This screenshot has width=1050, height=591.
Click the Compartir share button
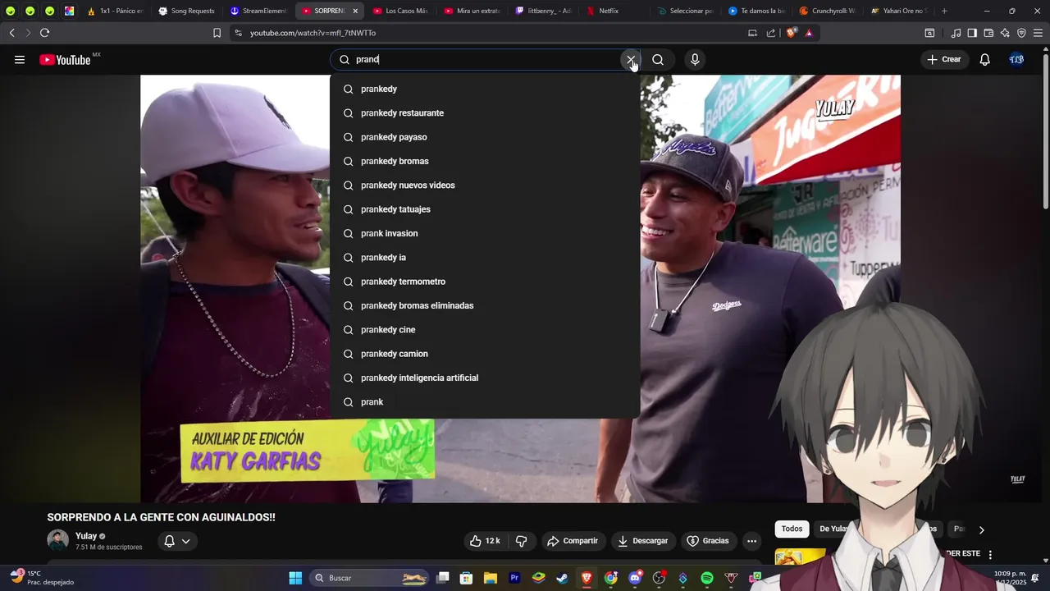pyautogui.click(x=573, y=541)
